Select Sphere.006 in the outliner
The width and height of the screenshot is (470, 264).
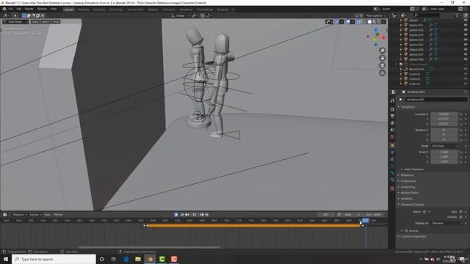click(x=416, y=49)
